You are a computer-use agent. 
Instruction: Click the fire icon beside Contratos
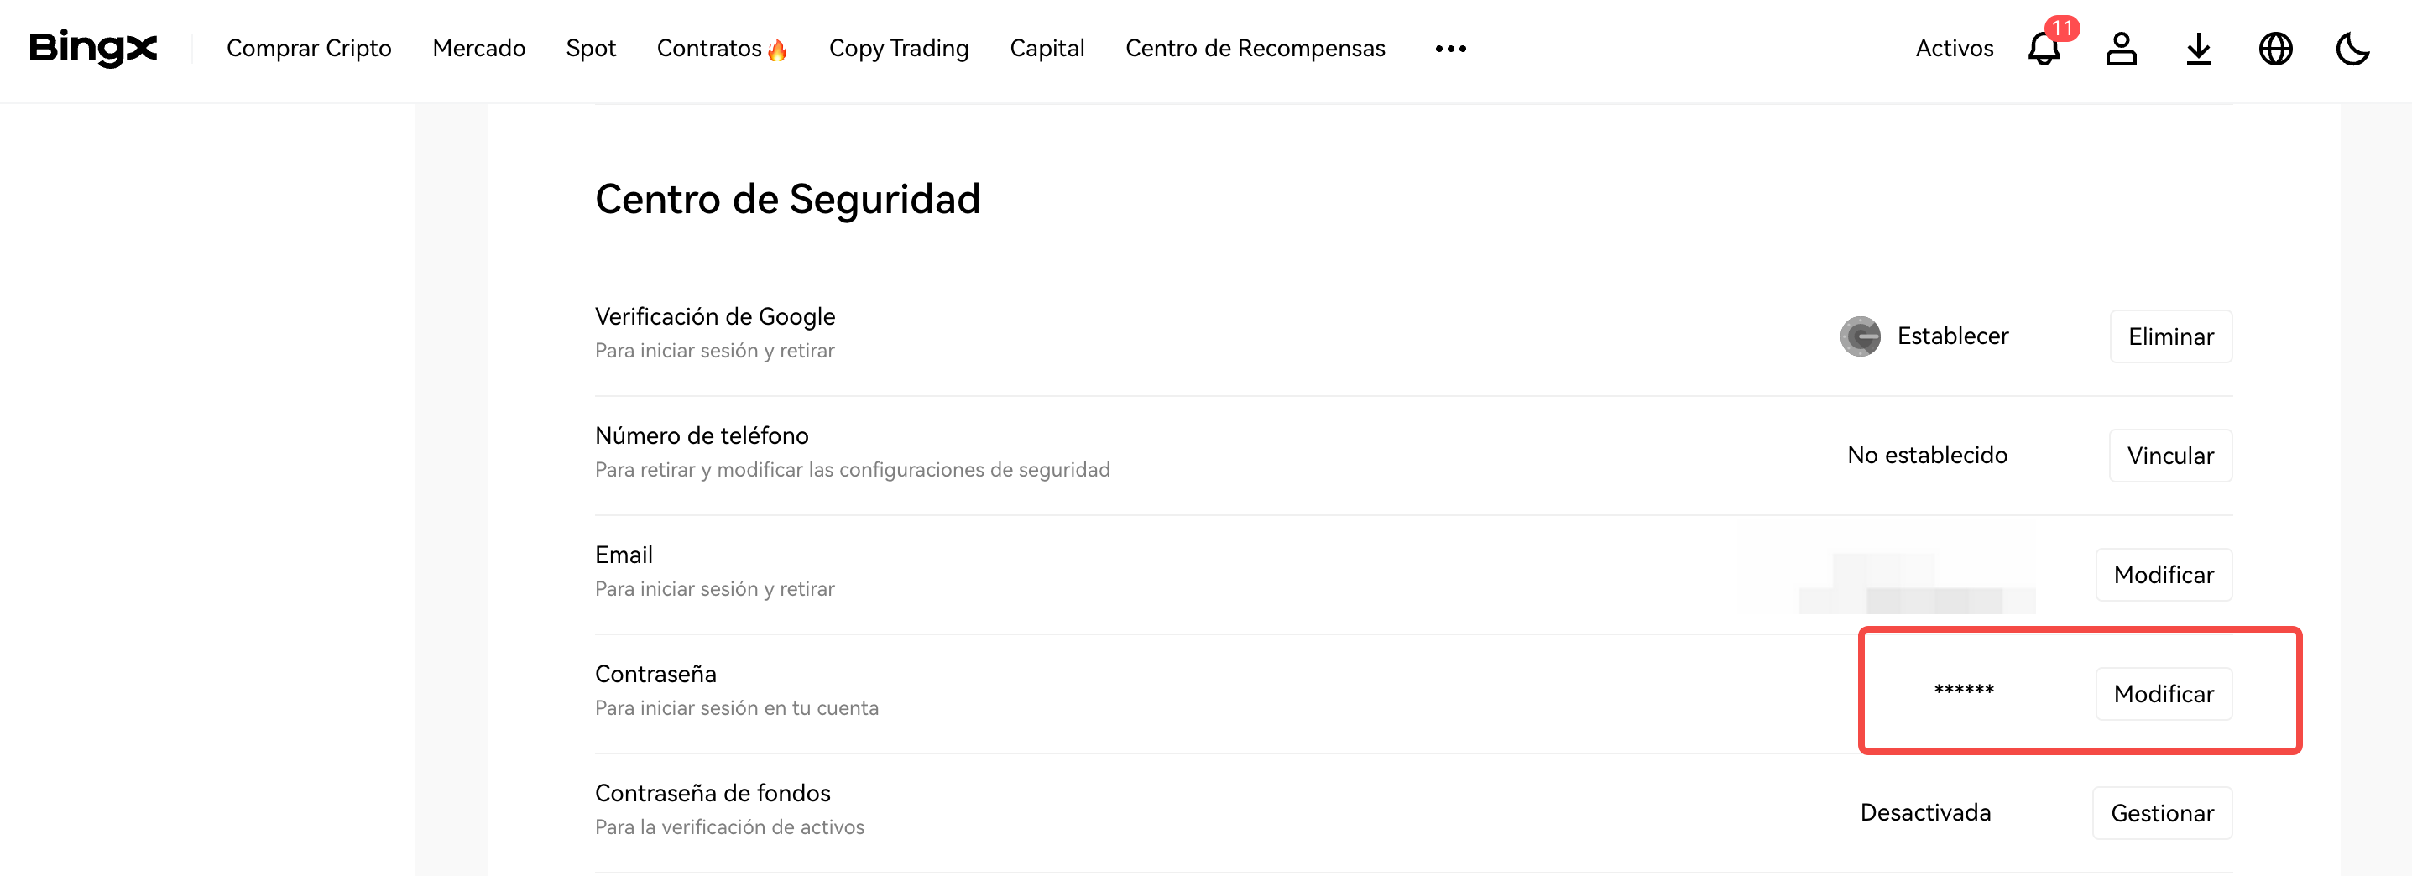point(777,50)
